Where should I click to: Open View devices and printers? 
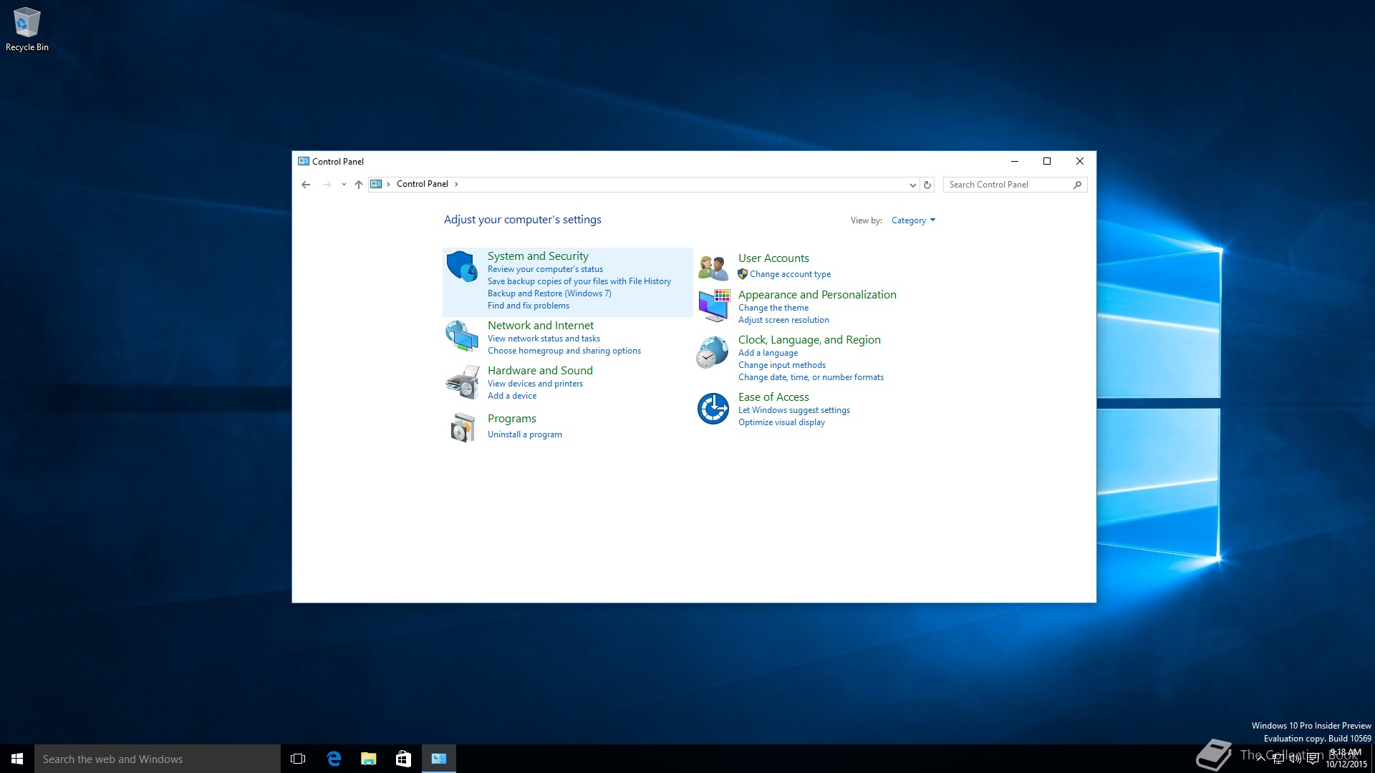click(x=535, y=384)
